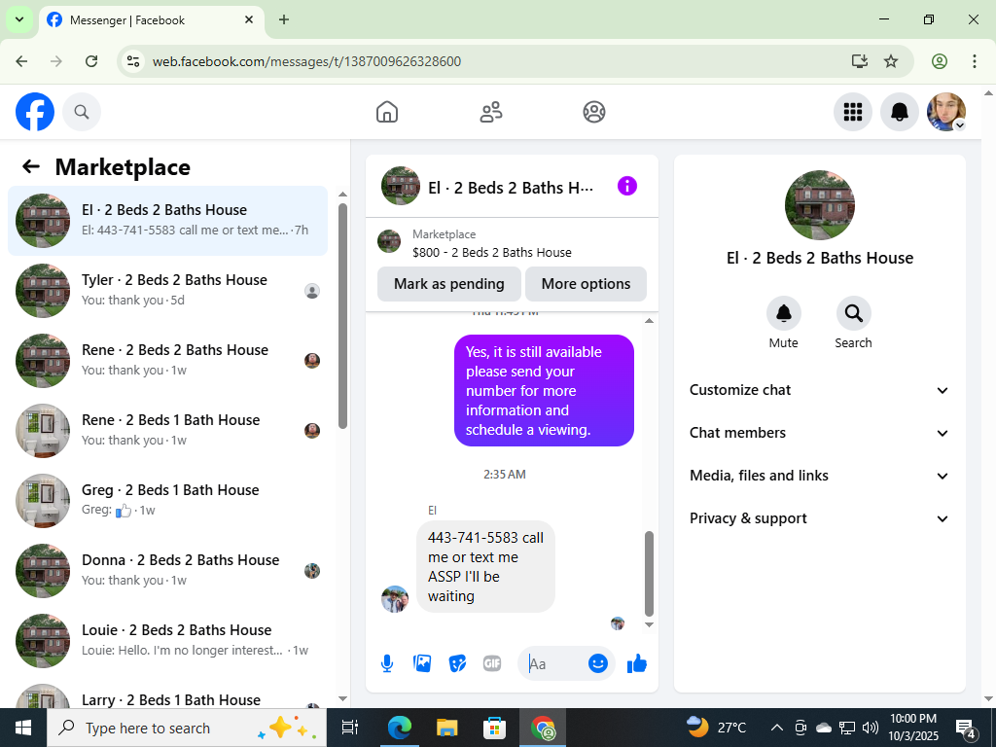Open conversation information purple icon
The width and height of the screenshot is (996, 747).
[627, 186]
